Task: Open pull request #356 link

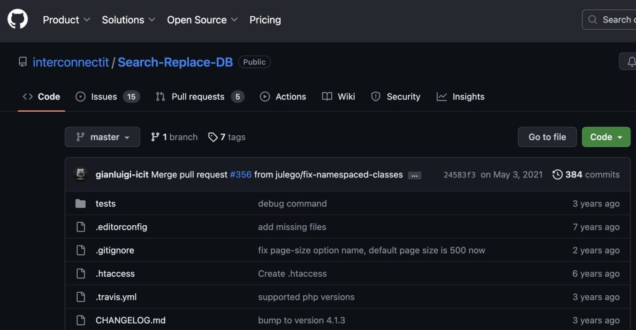Action: coord(240,174)
